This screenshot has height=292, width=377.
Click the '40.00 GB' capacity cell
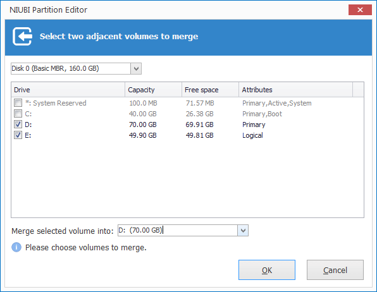click(143, 114)
